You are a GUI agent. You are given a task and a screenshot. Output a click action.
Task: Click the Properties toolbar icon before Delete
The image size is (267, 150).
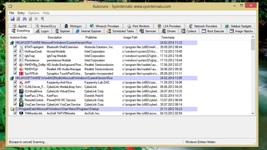[30, 19]
